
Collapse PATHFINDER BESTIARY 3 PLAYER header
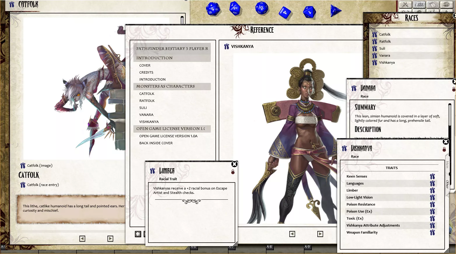click(x=172, y=48)
